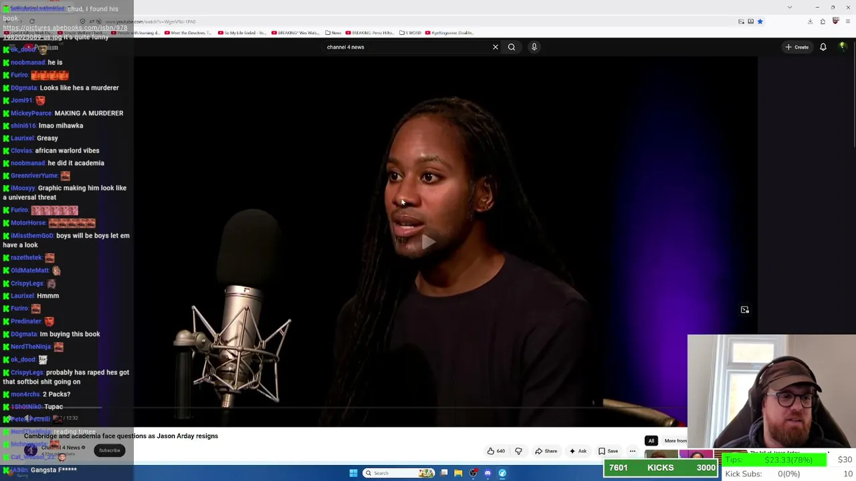Open the browser extensions icon
The width and height of the screenshot is (856, 481).
pos(823,21)
